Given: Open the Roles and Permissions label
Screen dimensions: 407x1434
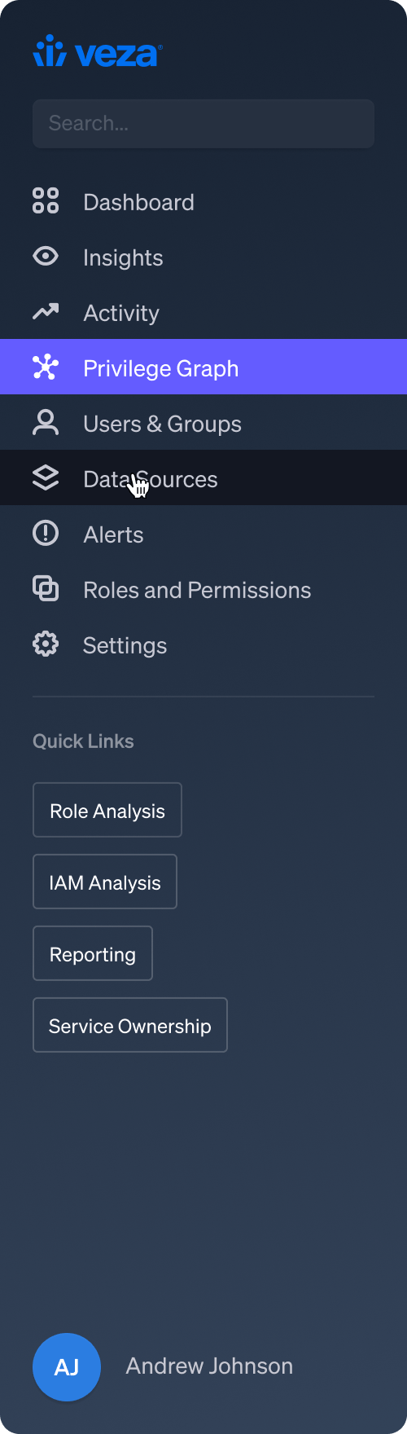Looking at the screenshot, I should point(197,590).
